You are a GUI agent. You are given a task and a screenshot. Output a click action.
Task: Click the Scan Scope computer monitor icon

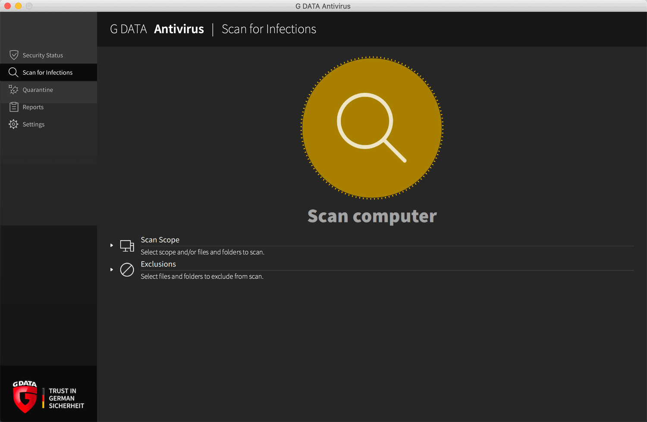127,246
